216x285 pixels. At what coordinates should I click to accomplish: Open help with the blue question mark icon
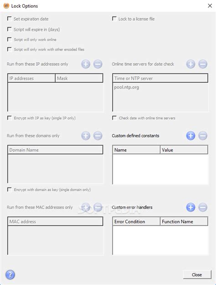(x=10, y=274)
